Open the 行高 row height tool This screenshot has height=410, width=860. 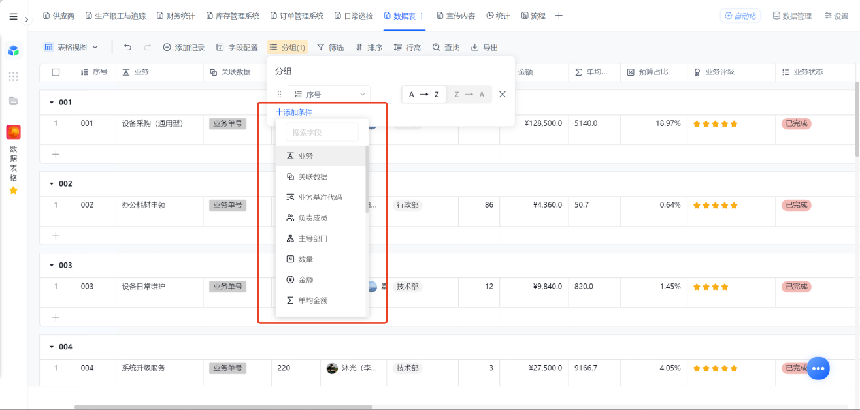click(x=408, y=47)
